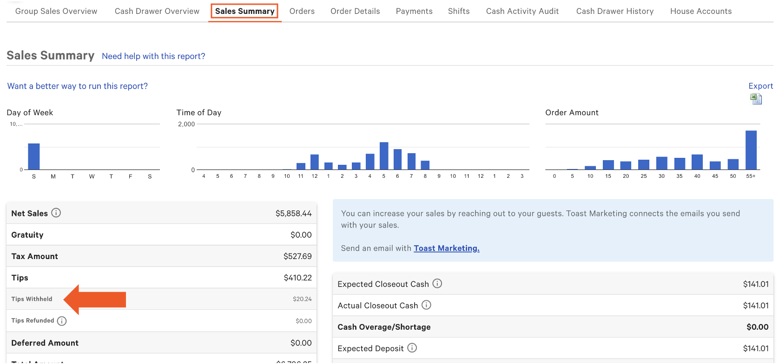The width and height of the screenshot is (779, 364).
Task: Click the Export link
Action: click(760, 86)
